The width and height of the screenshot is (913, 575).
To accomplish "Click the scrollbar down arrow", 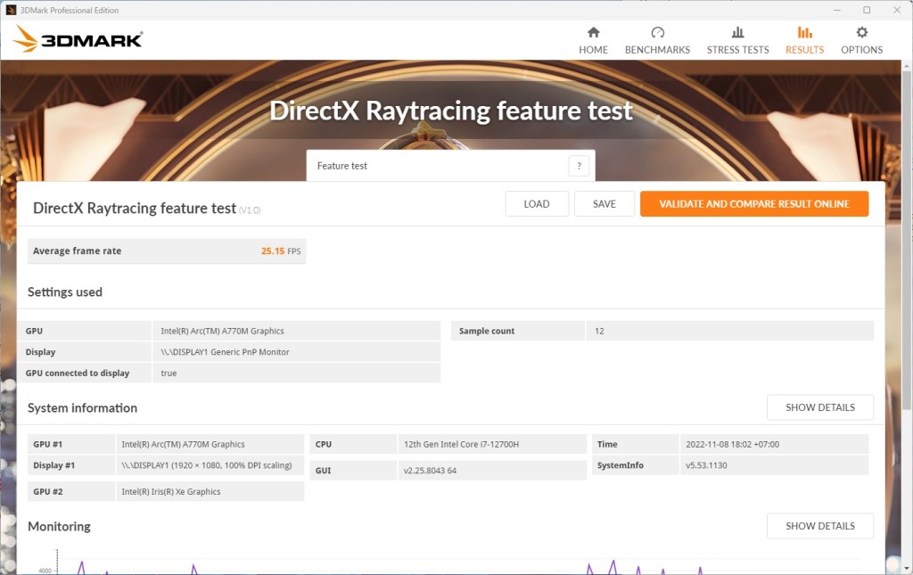I will pos(907,567).
